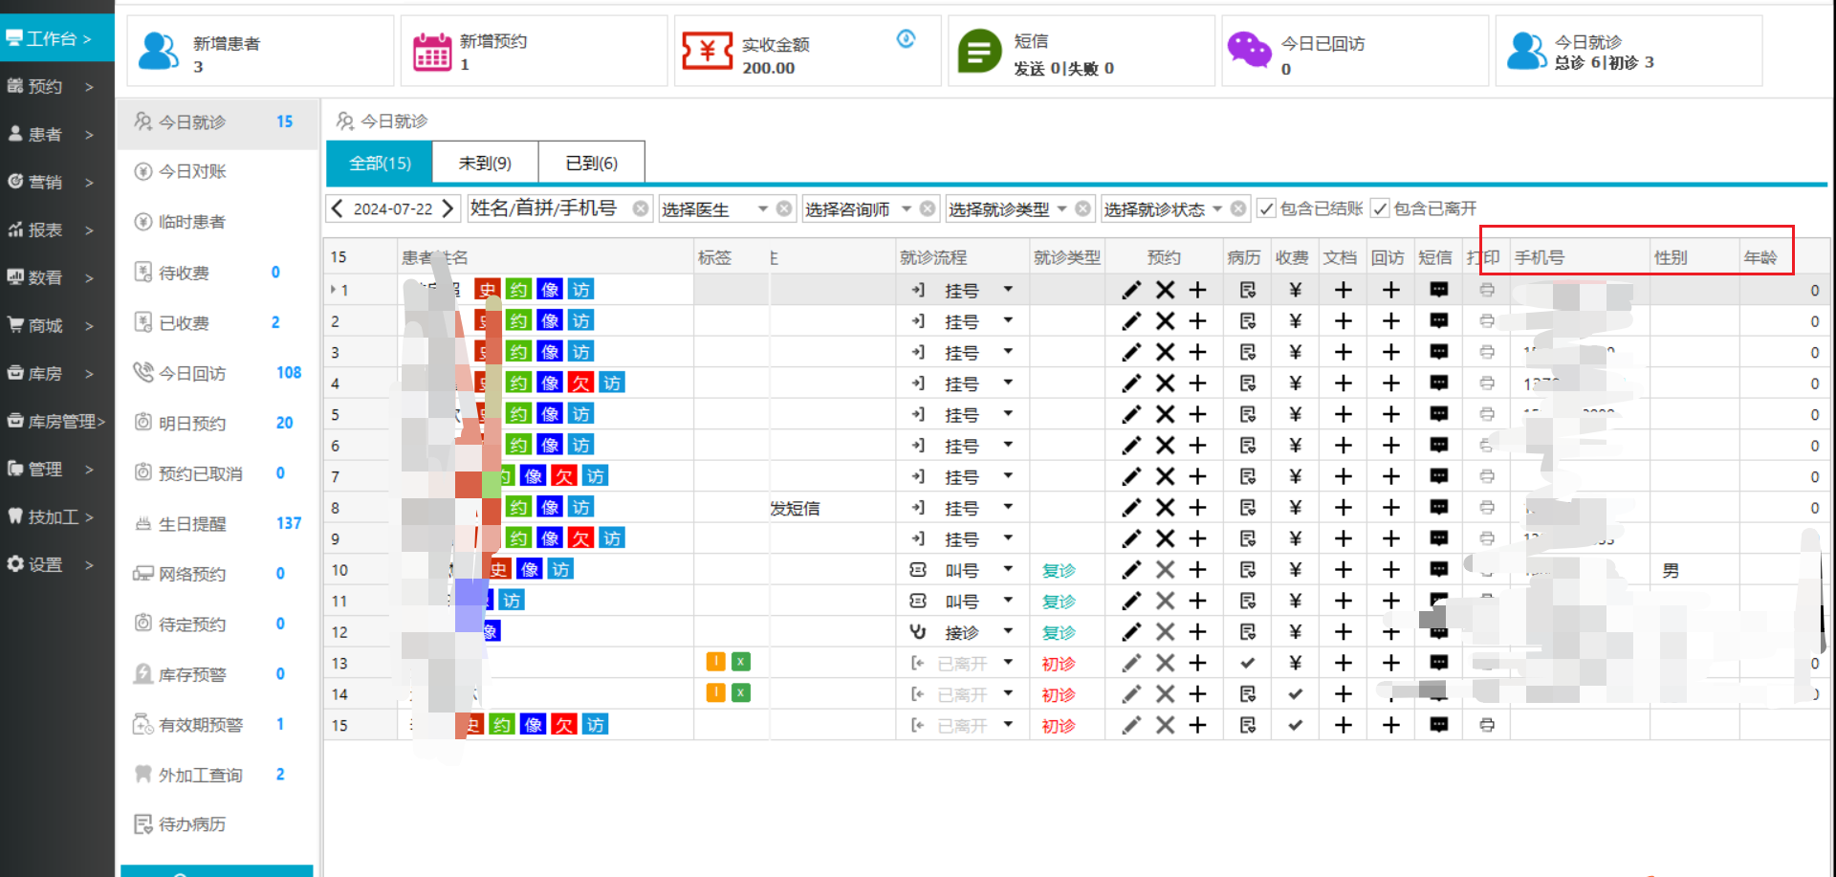Open 今日对账 in side list
The image size is (1836, 877).
pos(218,171)
